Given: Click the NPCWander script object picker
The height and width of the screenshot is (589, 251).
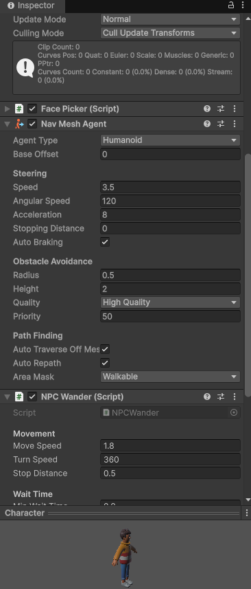Looking at the screenshot, I should click(x=234, y=412).
